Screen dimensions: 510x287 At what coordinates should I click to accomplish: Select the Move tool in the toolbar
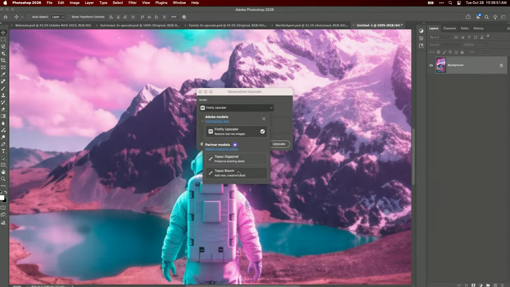tap(3, 33)
